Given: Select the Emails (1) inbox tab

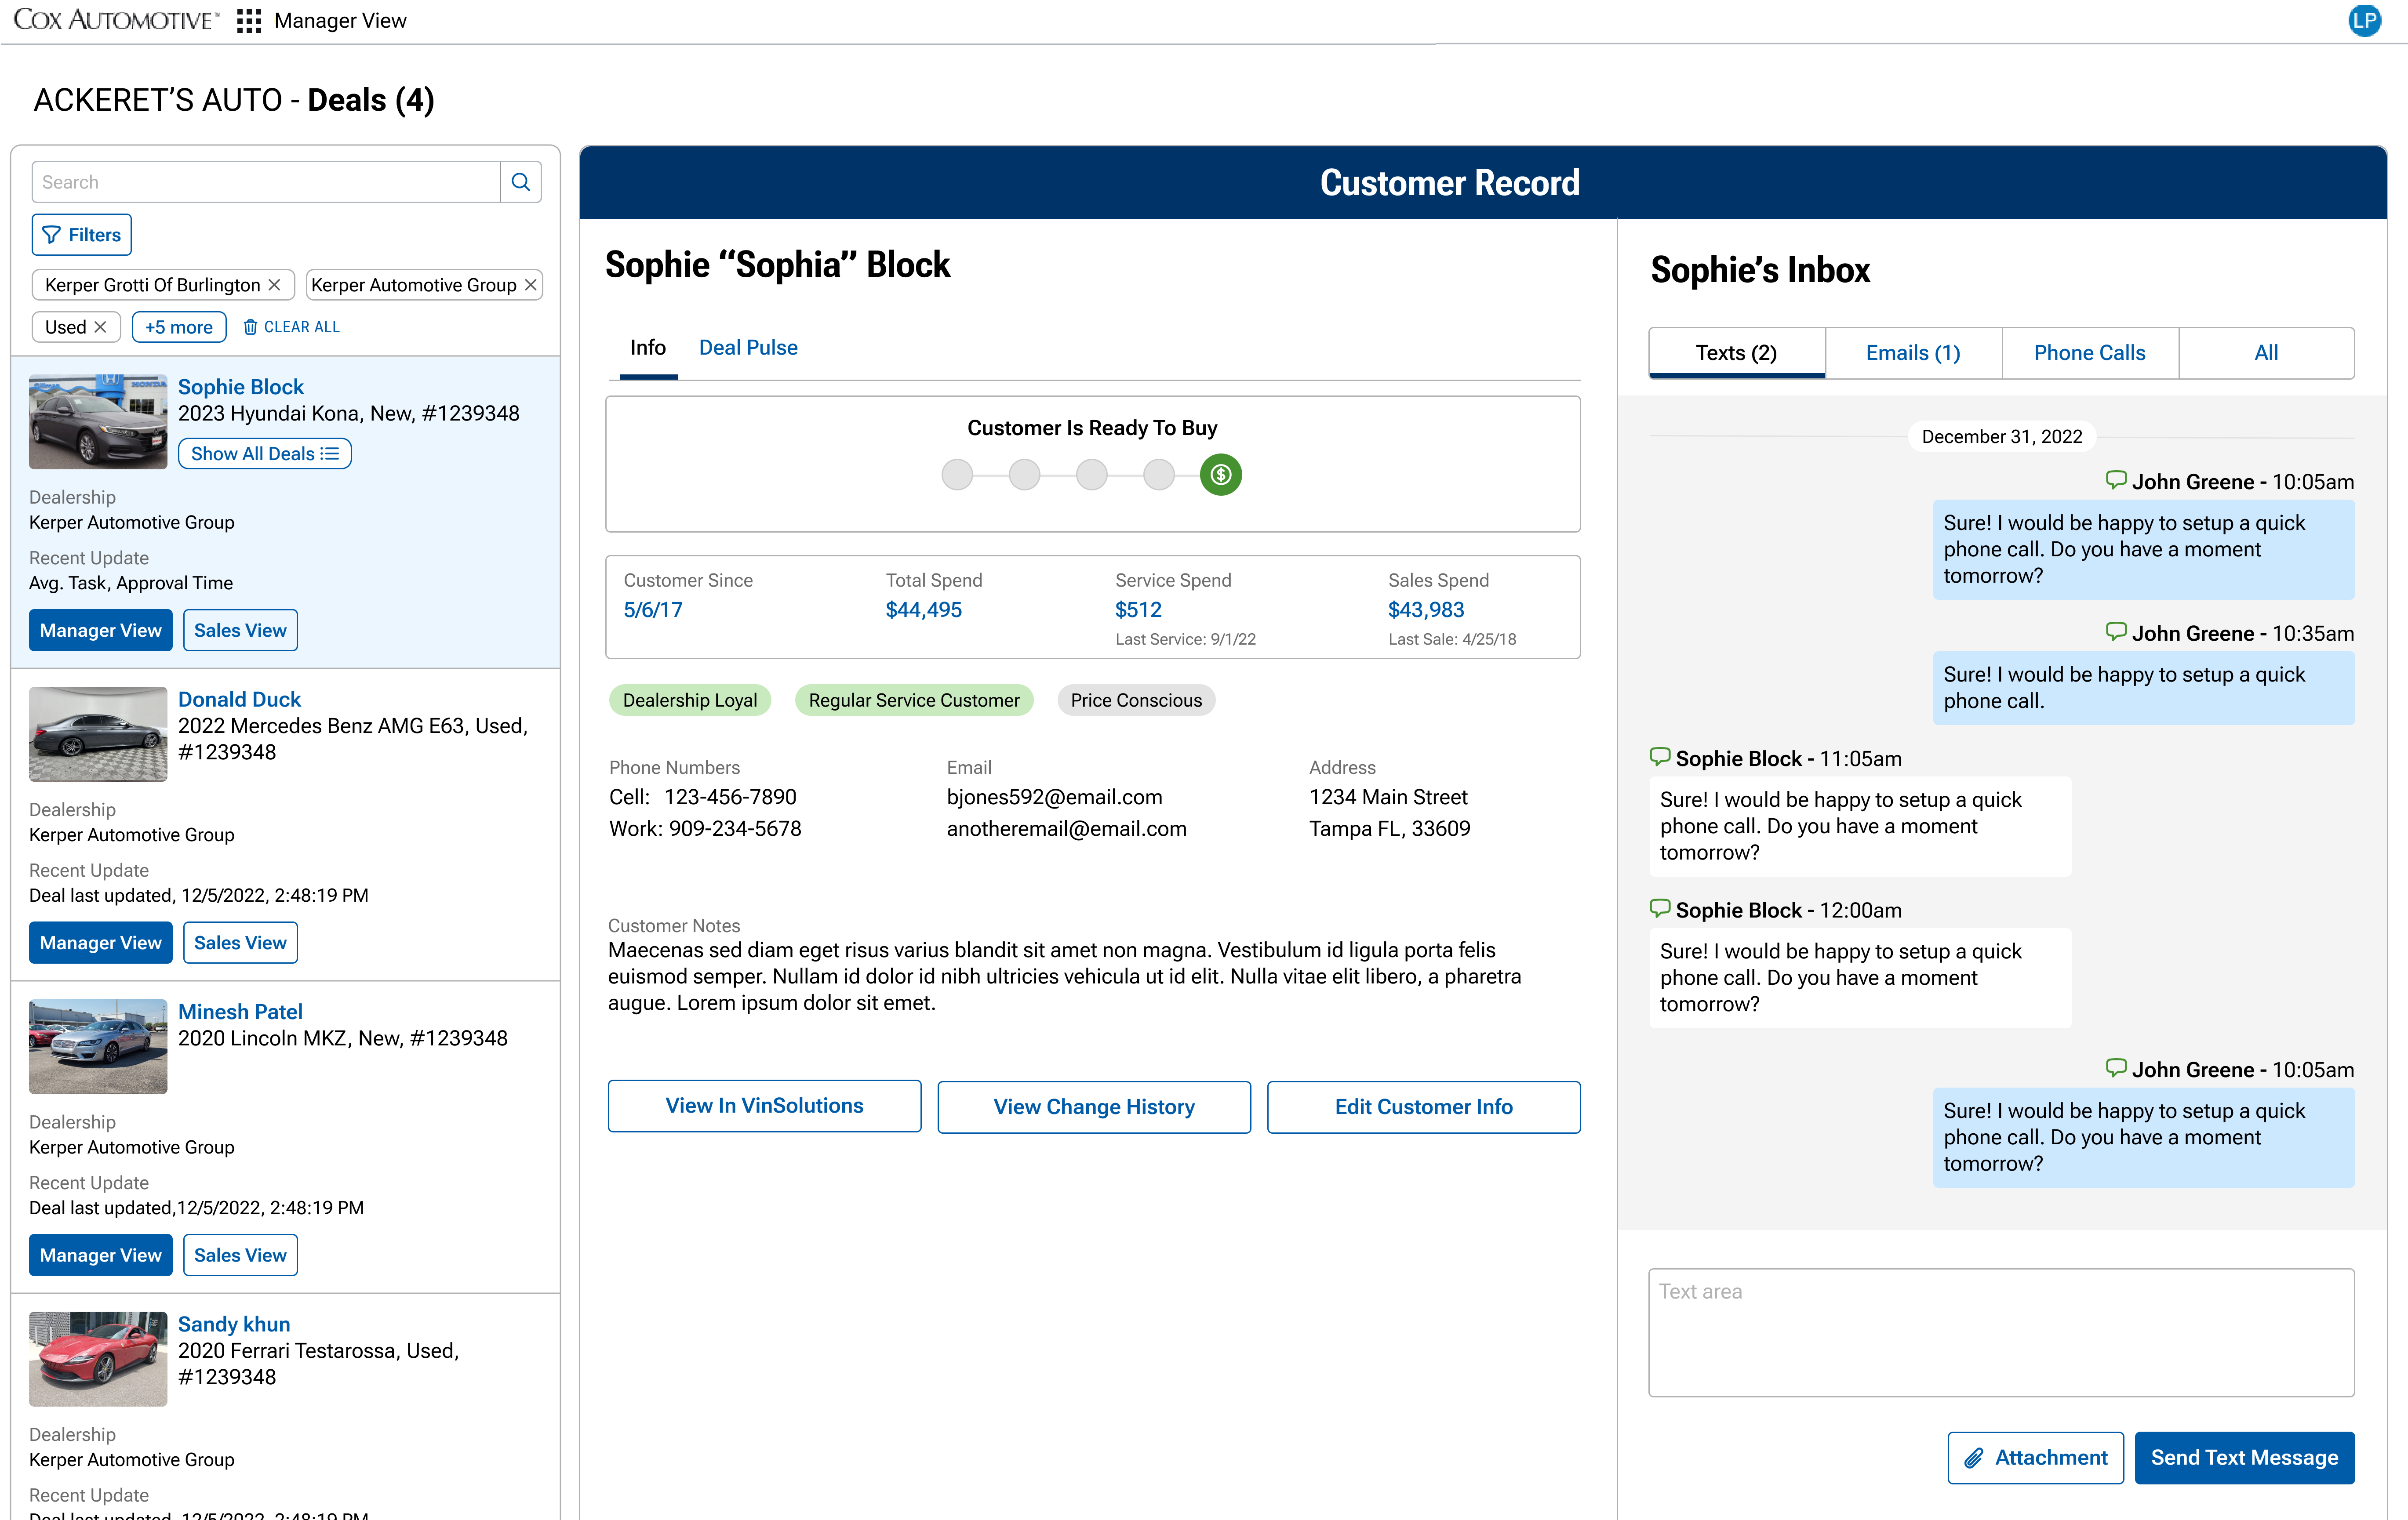Looking at the screenshot, I should tap(1913, 353).
